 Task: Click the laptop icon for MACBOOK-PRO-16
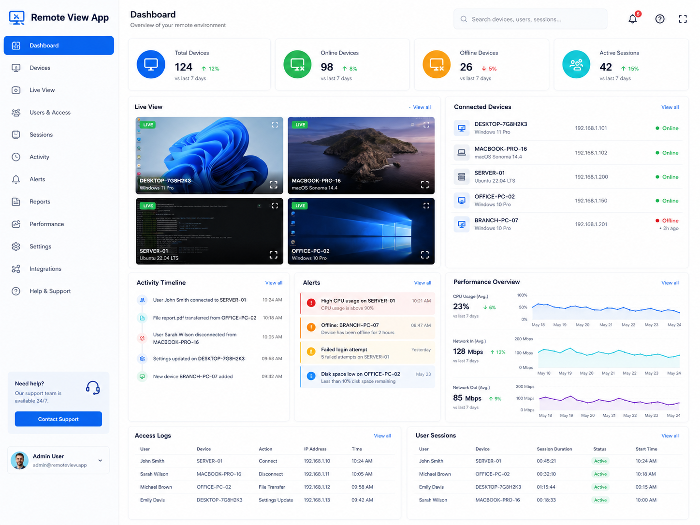[x=462, y=152]
